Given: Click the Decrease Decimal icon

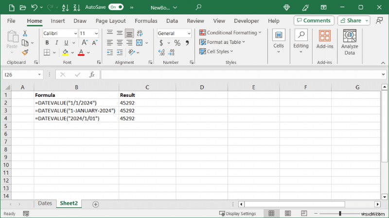Looking at the screenshot, I should (171, 53).
